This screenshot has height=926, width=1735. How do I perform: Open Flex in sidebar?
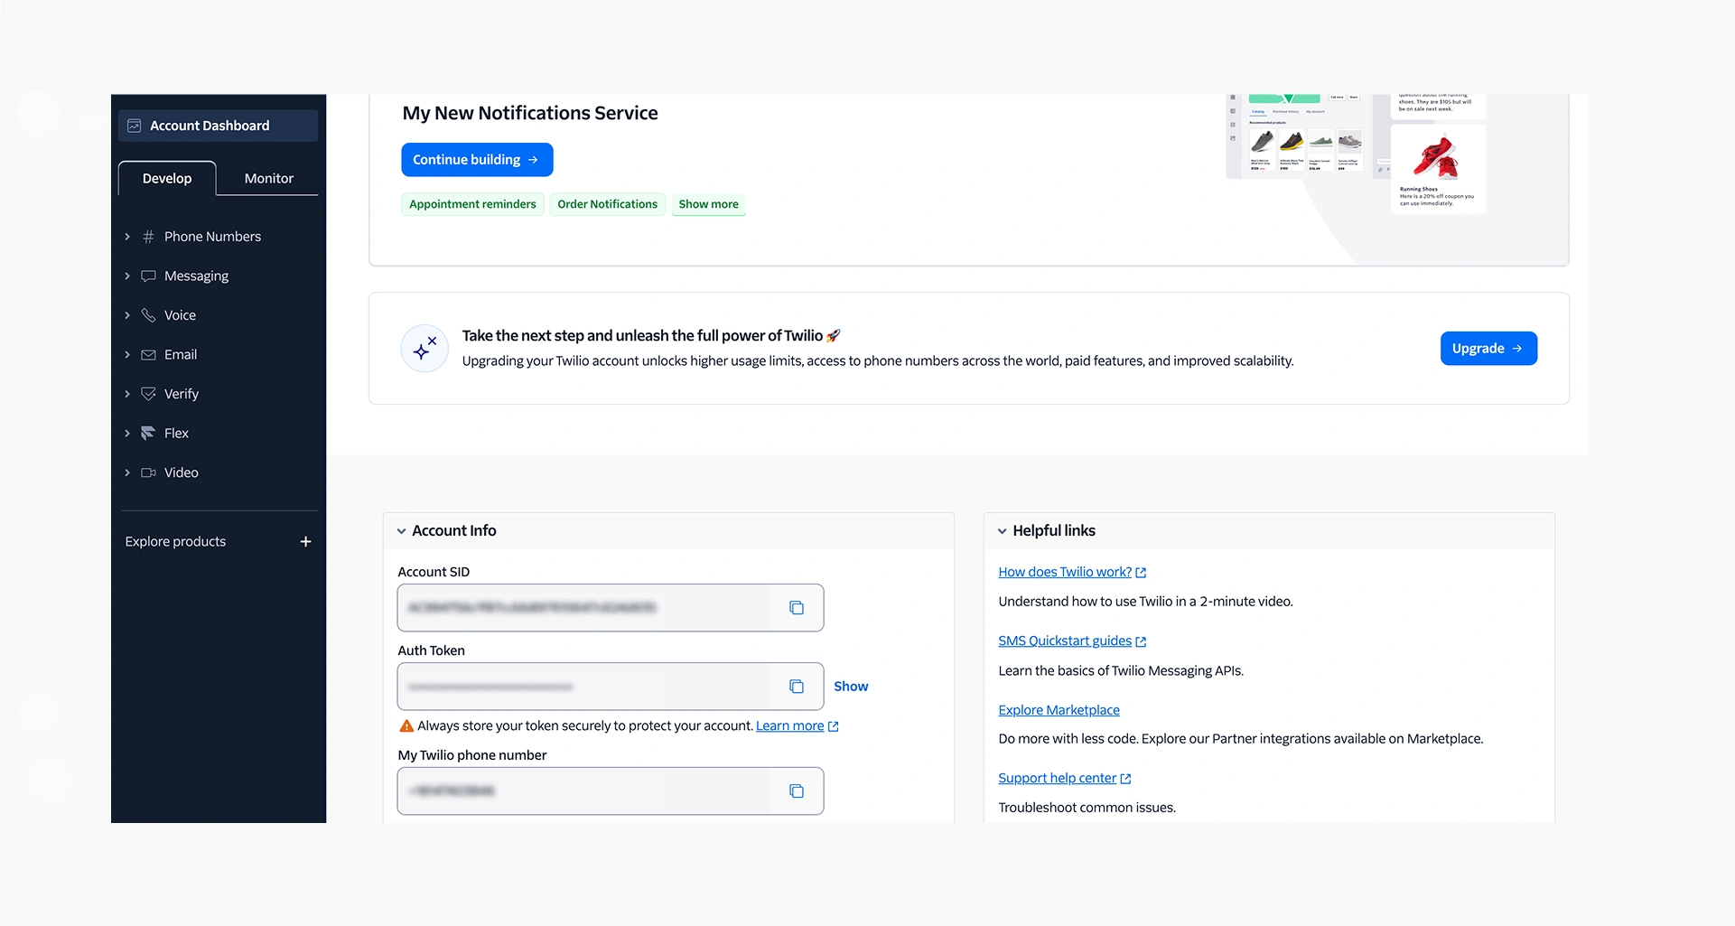pyautogui.click(x=176, y=433)
